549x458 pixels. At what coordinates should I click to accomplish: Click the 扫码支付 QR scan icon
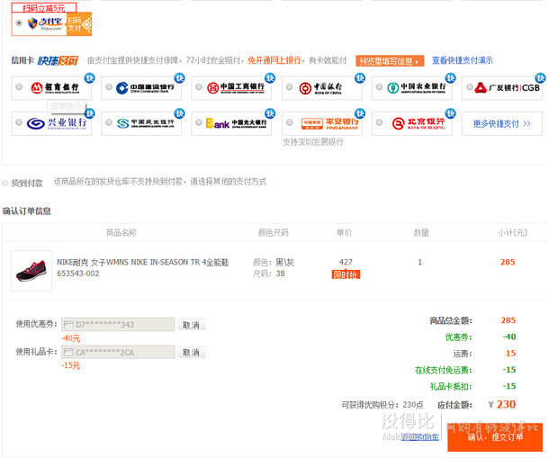79,23
